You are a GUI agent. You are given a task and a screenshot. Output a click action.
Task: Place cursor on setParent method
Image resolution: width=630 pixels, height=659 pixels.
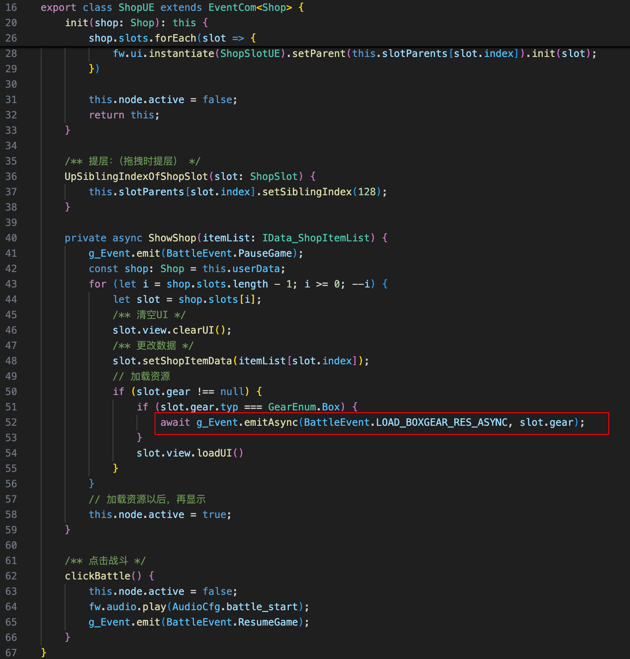pyautogui.click(x=319, y=53)
